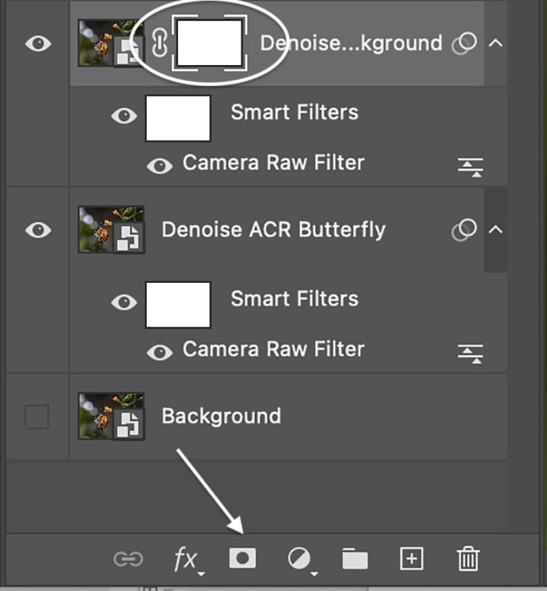Click smart filter indicator on Denoise...kground layer
Viewport: 547px width, 591px height.
[464, 43]
